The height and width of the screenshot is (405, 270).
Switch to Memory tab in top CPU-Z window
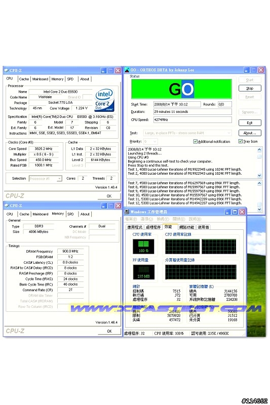pyautogui.click(x=57, y=79)
